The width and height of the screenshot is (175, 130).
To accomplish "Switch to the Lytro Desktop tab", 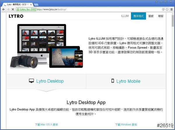I will tap(46, 81).
